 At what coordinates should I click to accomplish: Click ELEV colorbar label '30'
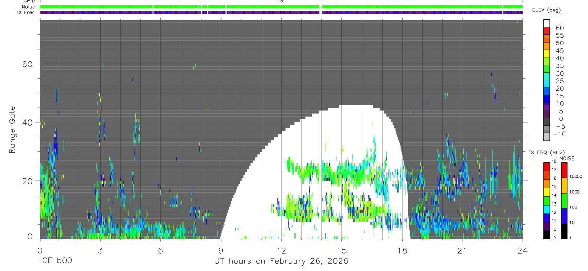click(x=560, y=73)
